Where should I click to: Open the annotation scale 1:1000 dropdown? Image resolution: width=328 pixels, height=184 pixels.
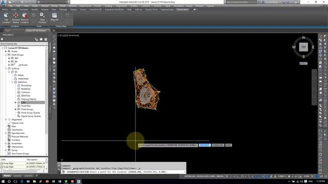point(282,176)
